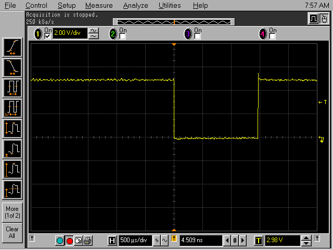
Task: Enable channel 3 On checkbox
Action: (197, 36)
